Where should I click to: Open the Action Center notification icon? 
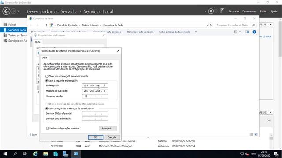pyautogui.click(x=276, y=154)
